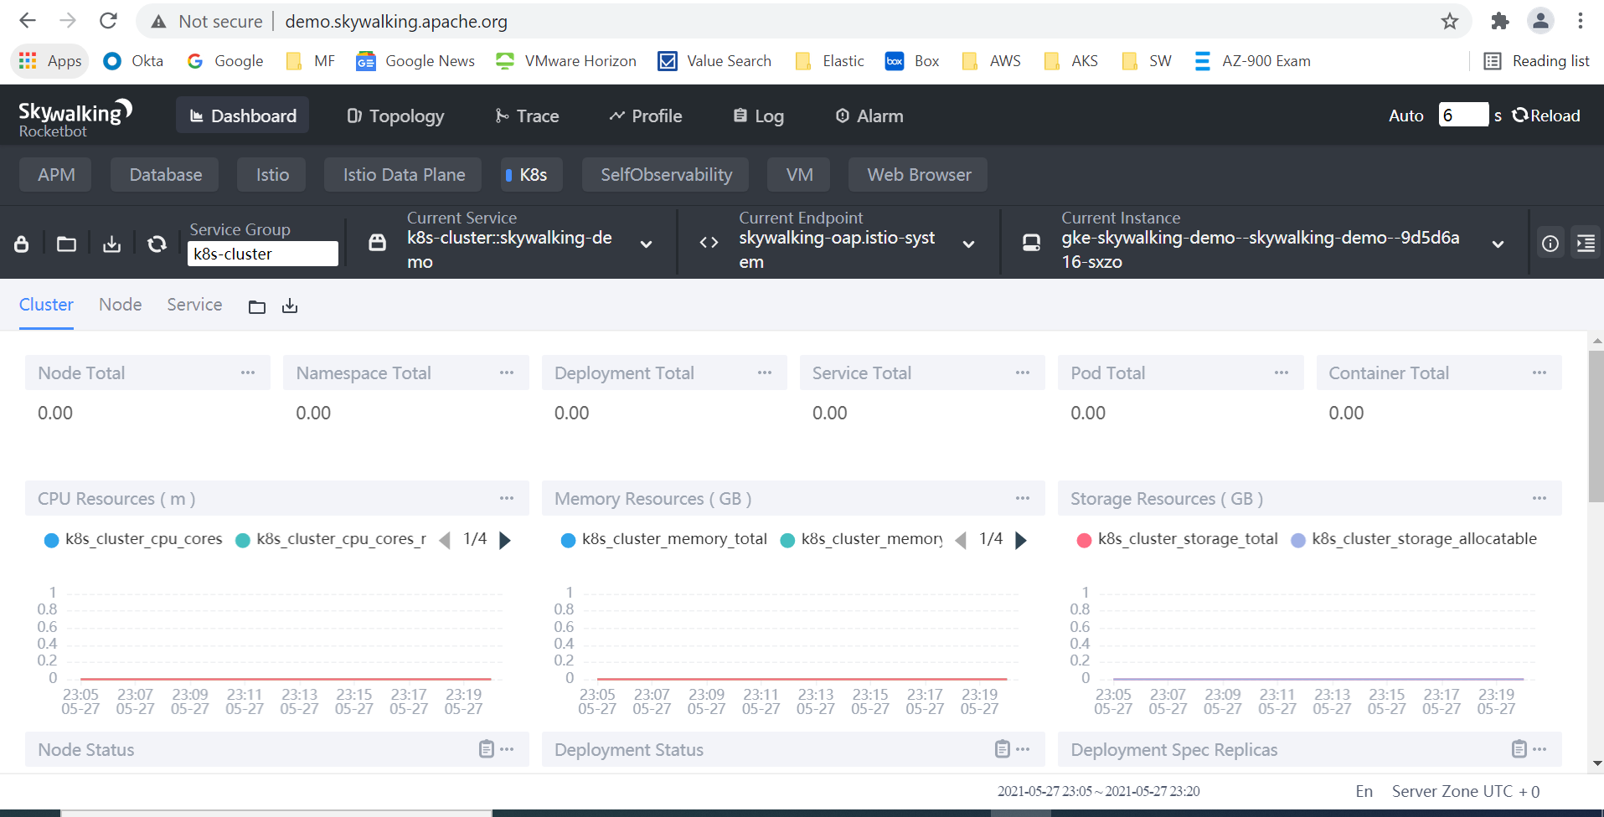Open the service info icon on the right

click(1550, 243)
